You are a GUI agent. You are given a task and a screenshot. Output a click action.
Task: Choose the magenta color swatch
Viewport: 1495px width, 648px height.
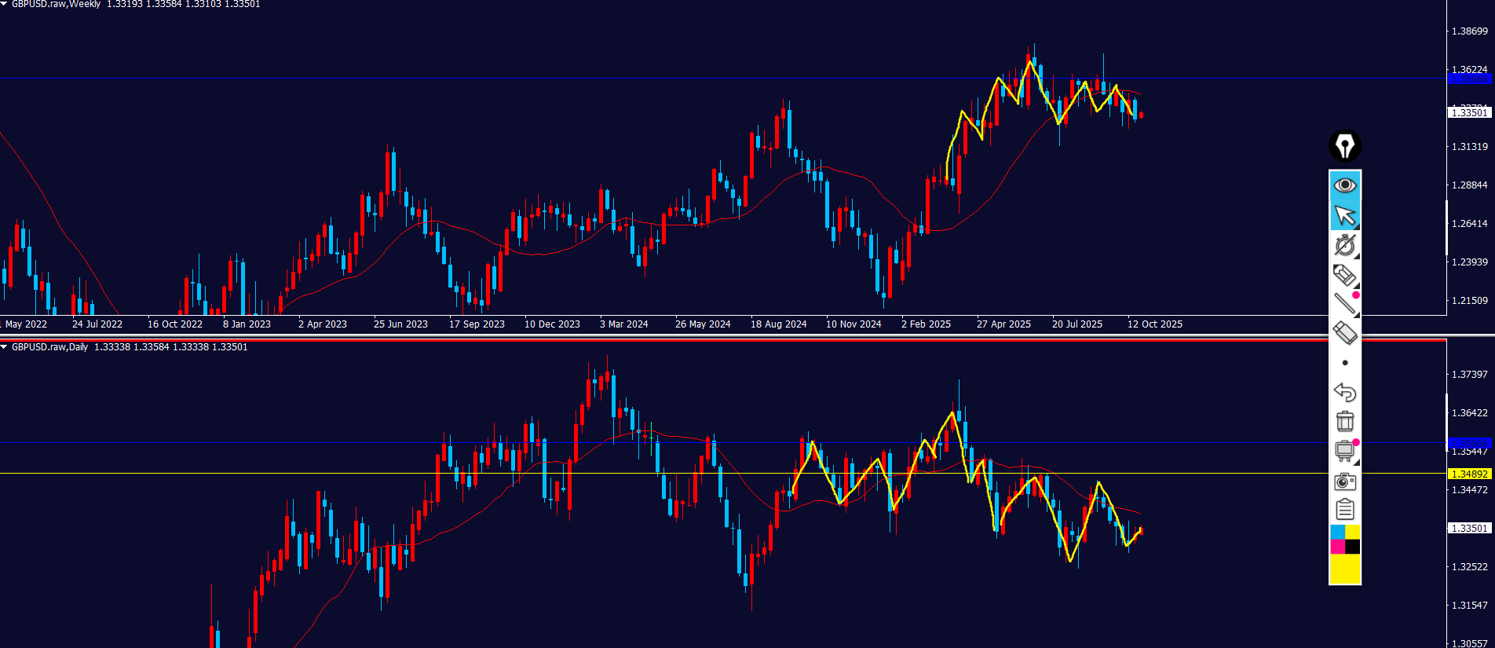click(1337, 547)
